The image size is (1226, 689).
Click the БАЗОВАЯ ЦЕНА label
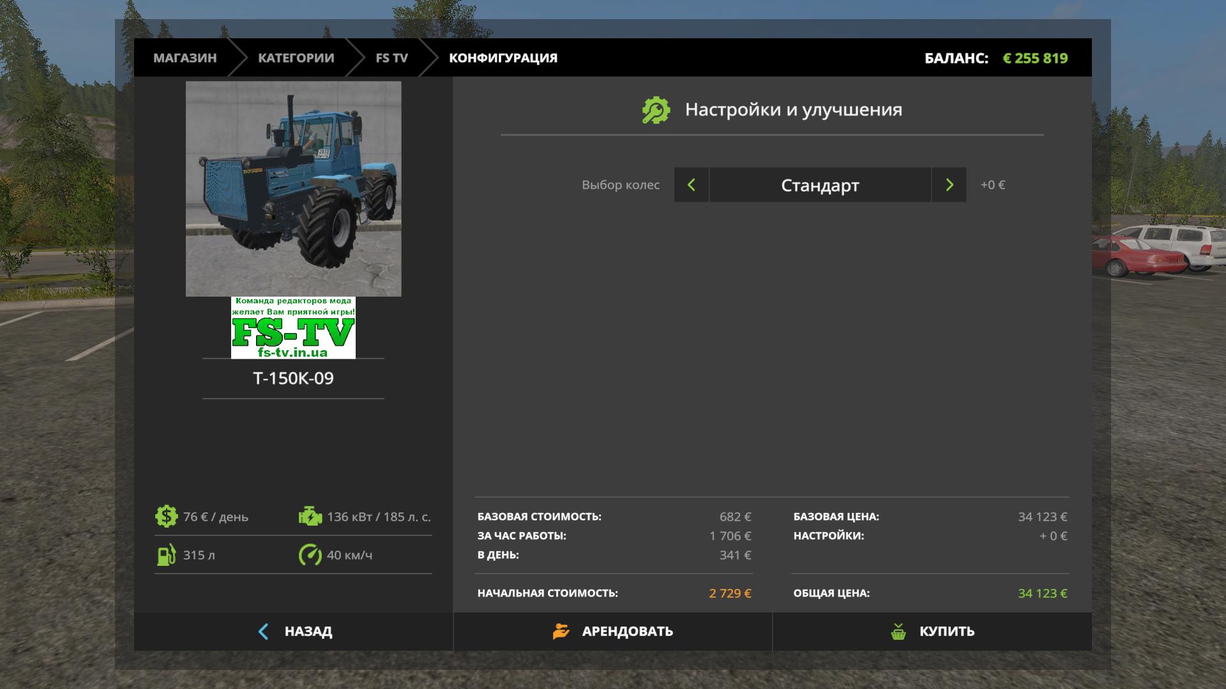(x=836, y=517)
